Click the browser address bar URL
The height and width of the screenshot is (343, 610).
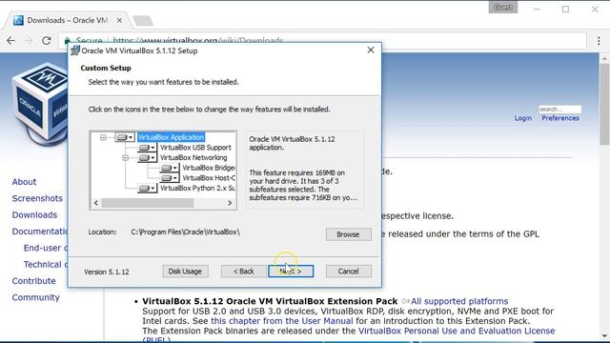(198, 40)
